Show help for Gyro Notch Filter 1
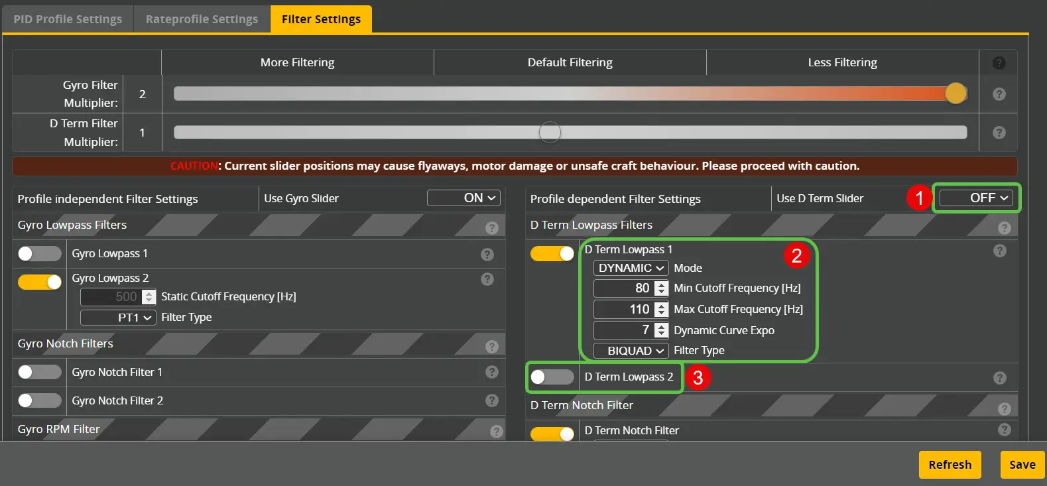This screenshot has width=1047, height=486. point(491,372)
